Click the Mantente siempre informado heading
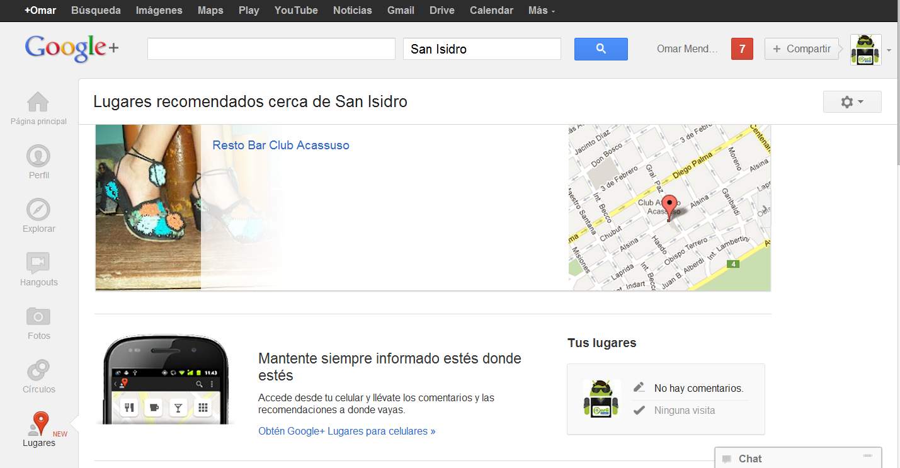Image resolution: width=900 pixels, height=468 pixels. (390, 367)
